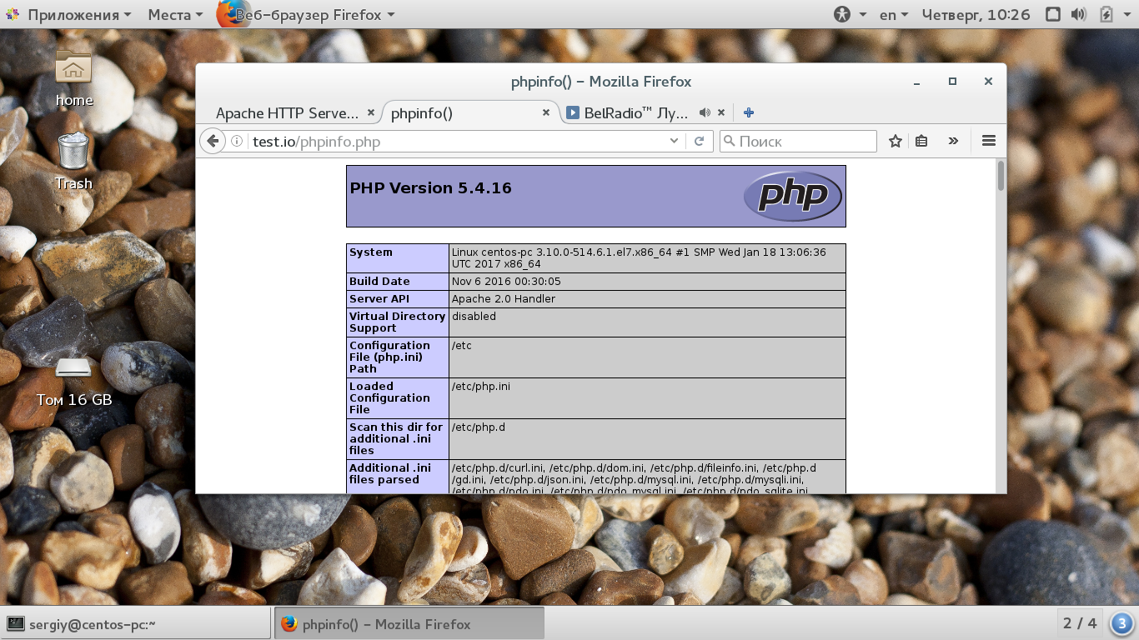
Task: Open the Trash desktop icon
Action: point(73,161)
